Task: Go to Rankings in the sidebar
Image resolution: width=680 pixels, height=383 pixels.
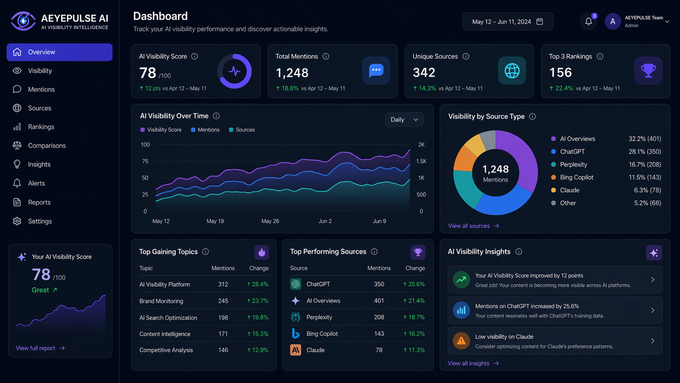Action: [41, 127]
